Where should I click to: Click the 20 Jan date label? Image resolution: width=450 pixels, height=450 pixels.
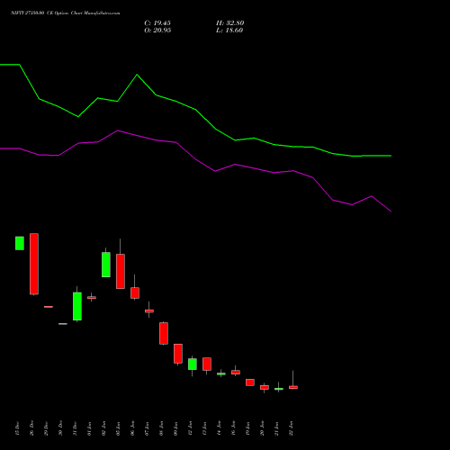click(x=262, y=428)
